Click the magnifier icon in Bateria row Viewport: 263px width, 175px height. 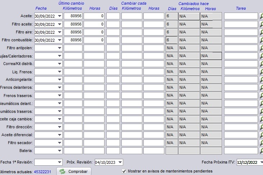(x=261, y=151)
